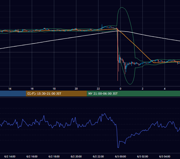Click the '16' hour label on price chart axis
Screen dimensions: 180x159
click(32, 89)
